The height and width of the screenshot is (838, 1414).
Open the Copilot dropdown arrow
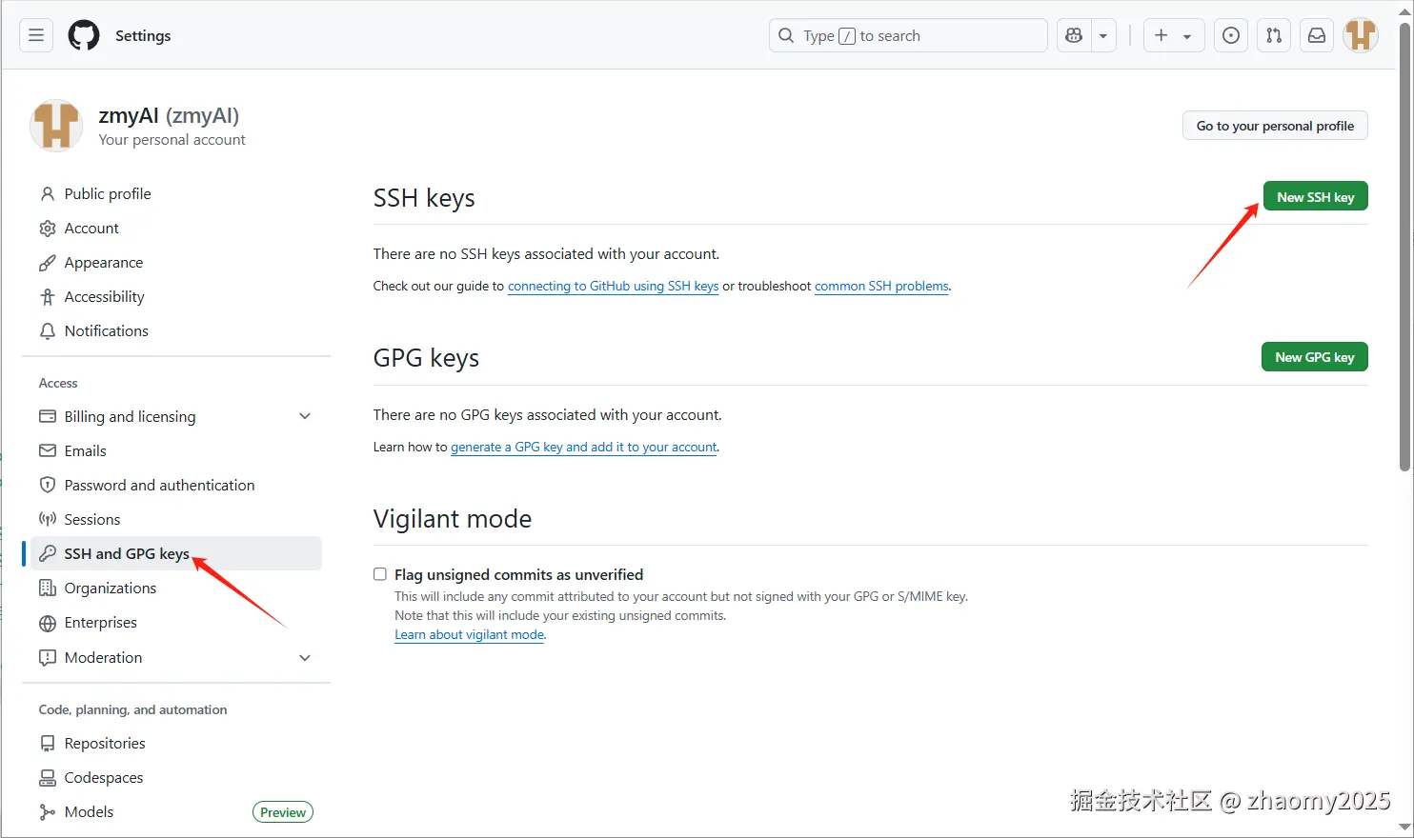[1103, 36]
